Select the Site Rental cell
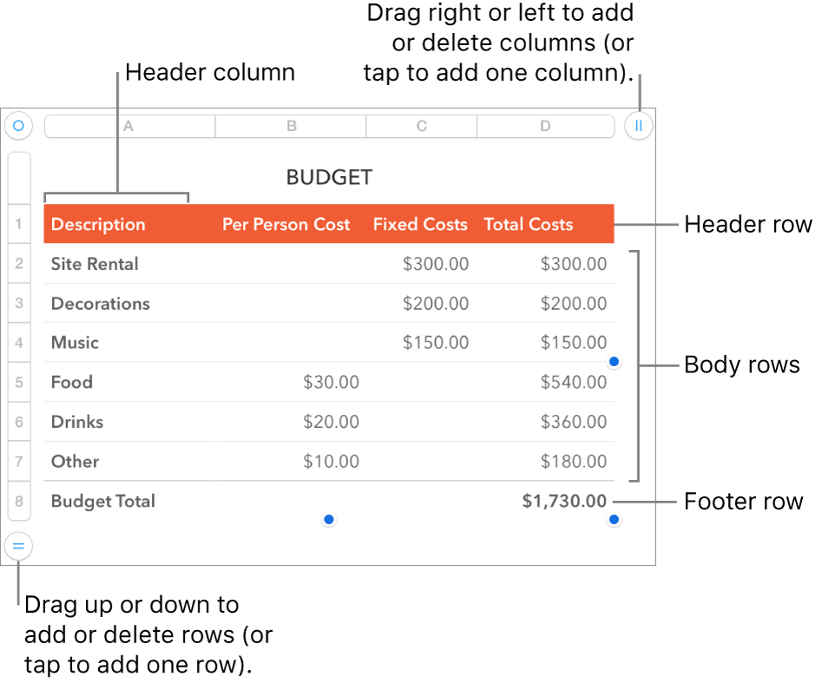 click(x=129, y=264)
